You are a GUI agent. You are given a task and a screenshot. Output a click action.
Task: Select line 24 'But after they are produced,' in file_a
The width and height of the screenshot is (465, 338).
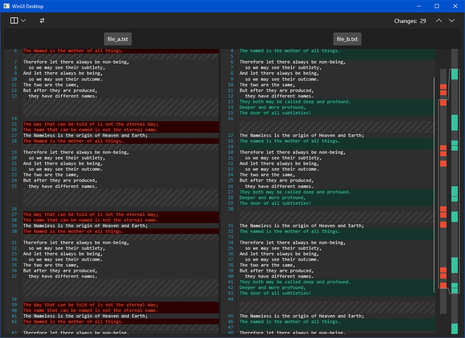tap(121, 181)
